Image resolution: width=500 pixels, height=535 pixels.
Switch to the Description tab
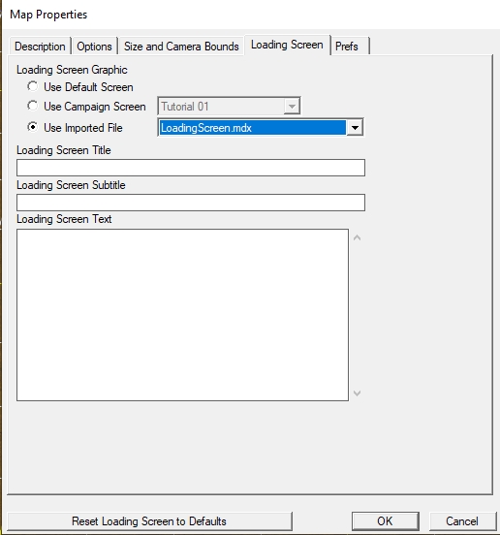click(x=40, y=47)
